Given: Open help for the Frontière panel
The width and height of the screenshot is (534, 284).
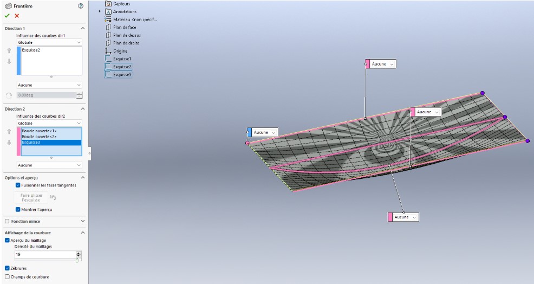Looking at the screenshot, I should (x=81, y=6).
